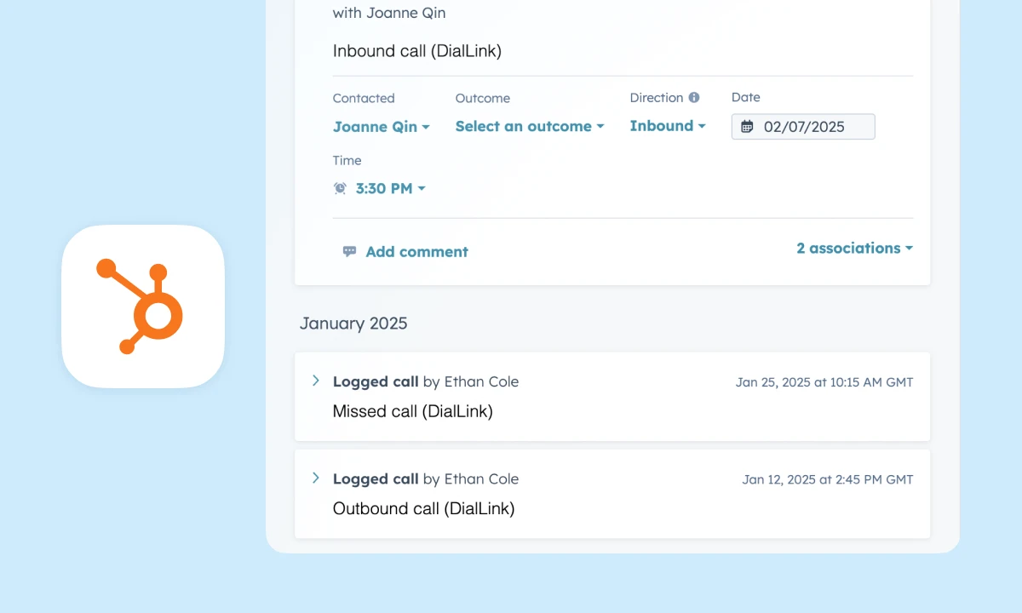The height and width of the screenshot is (613, 1022).
Task: Expand the Outbound call log entry
Action: (x=315, y=478)
